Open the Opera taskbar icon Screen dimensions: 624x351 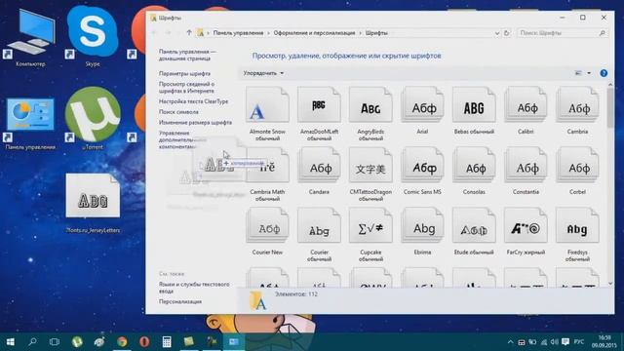144,341
